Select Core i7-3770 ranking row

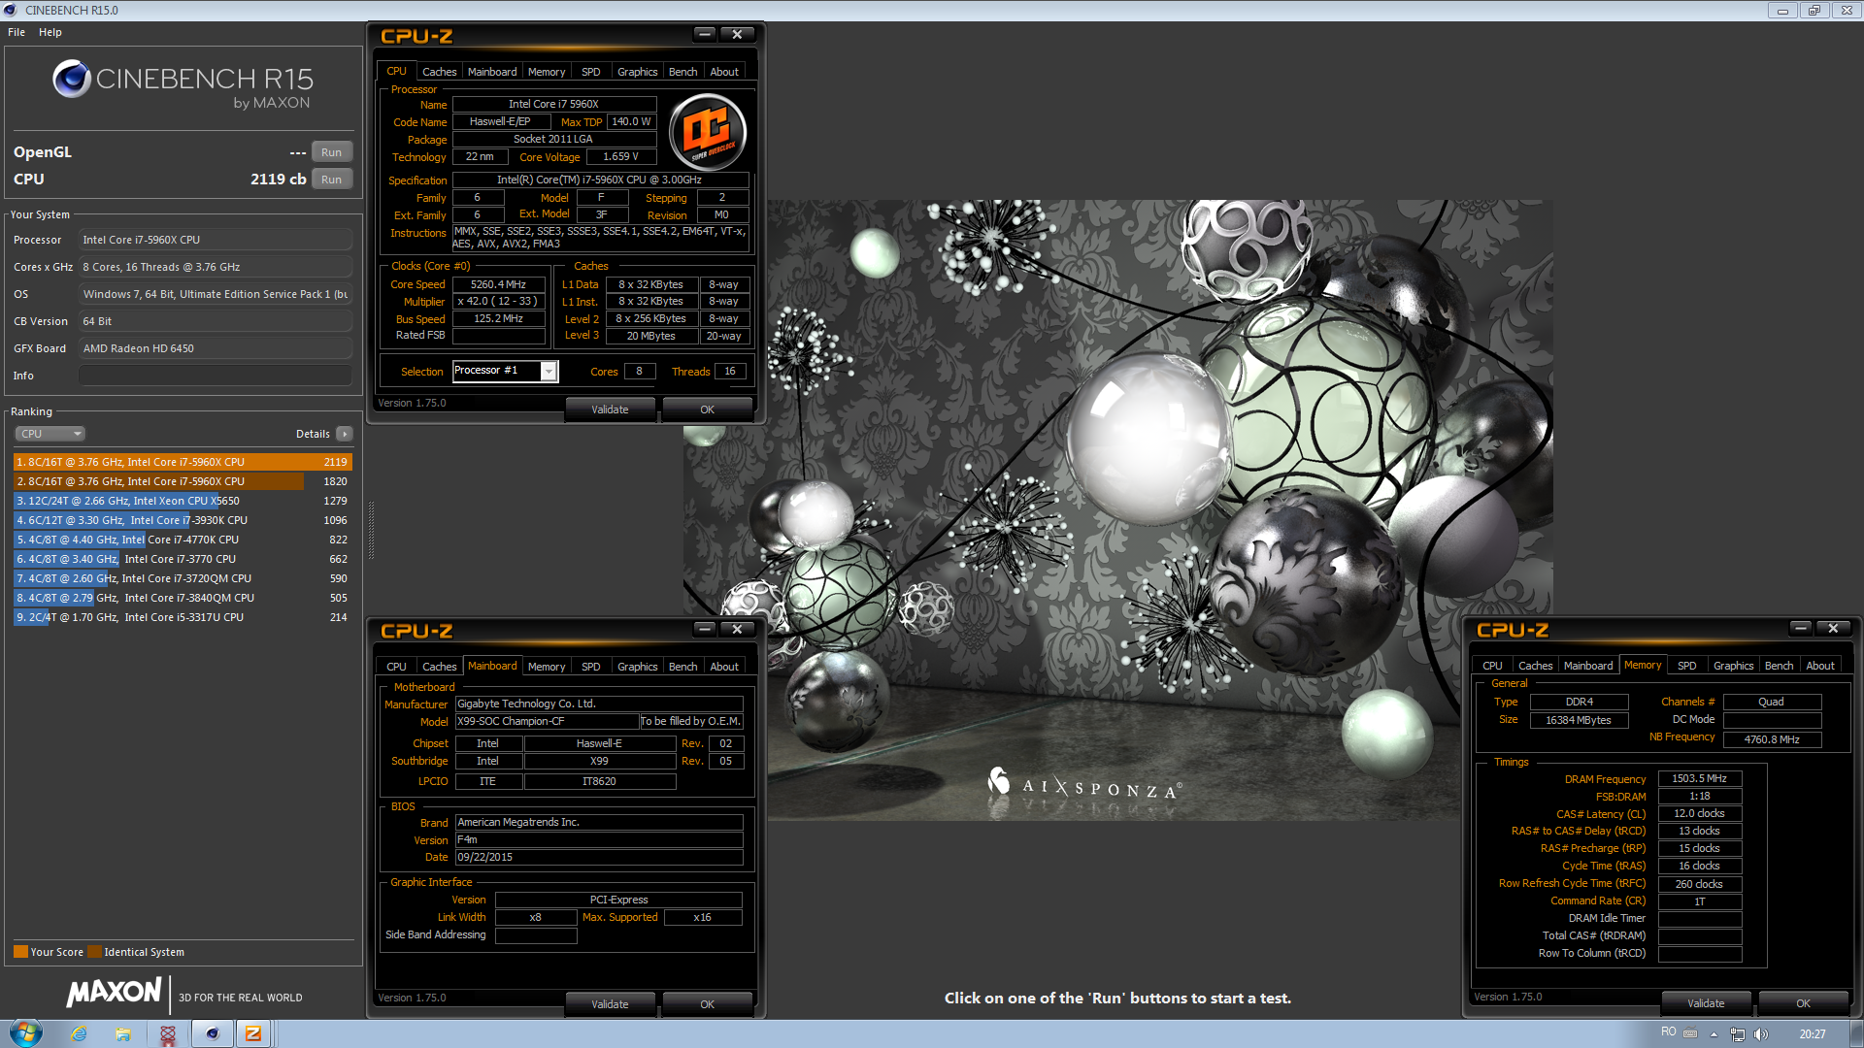(183, 559)
